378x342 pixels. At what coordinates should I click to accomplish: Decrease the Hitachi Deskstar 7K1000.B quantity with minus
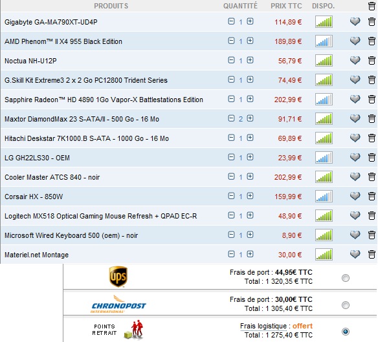tap(231, 138)
